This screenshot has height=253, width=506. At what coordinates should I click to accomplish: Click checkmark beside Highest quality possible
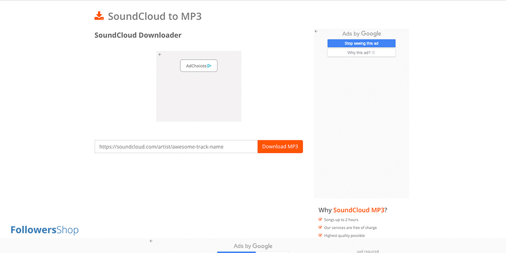(320, 235)
